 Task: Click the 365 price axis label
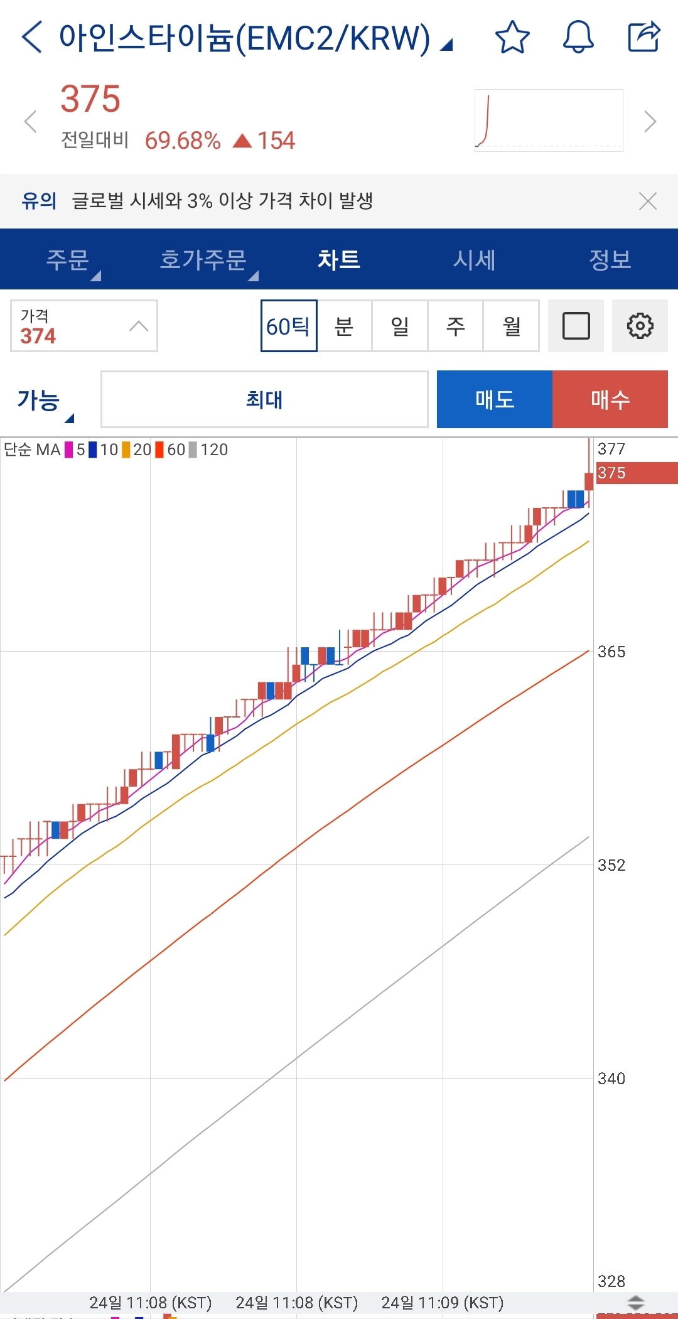[611, 652]
